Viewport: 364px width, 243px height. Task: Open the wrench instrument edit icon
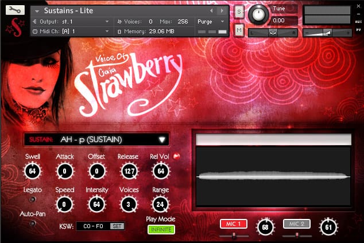point(15,10)
